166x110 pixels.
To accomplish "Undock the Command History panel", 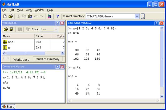I will pyautogui.click(x=57, y=67).
